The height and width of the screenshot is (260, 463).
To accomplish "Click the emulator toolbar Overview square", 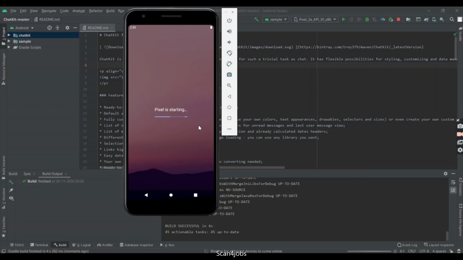I will (x=229, y=118).
